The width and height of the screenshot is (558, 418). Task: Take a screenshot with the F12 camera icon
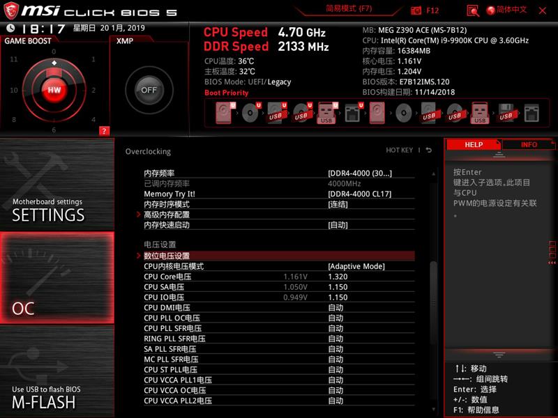[416, 10]
